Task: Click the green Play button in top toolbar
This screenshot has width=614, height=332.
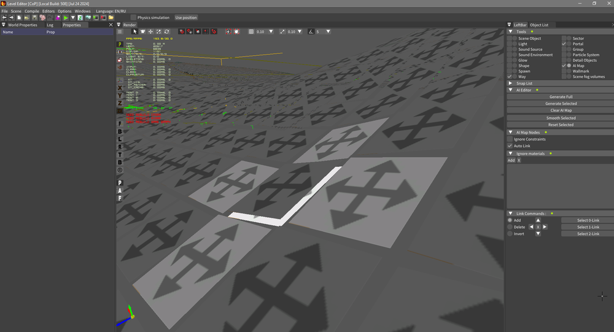Action: 66,18
